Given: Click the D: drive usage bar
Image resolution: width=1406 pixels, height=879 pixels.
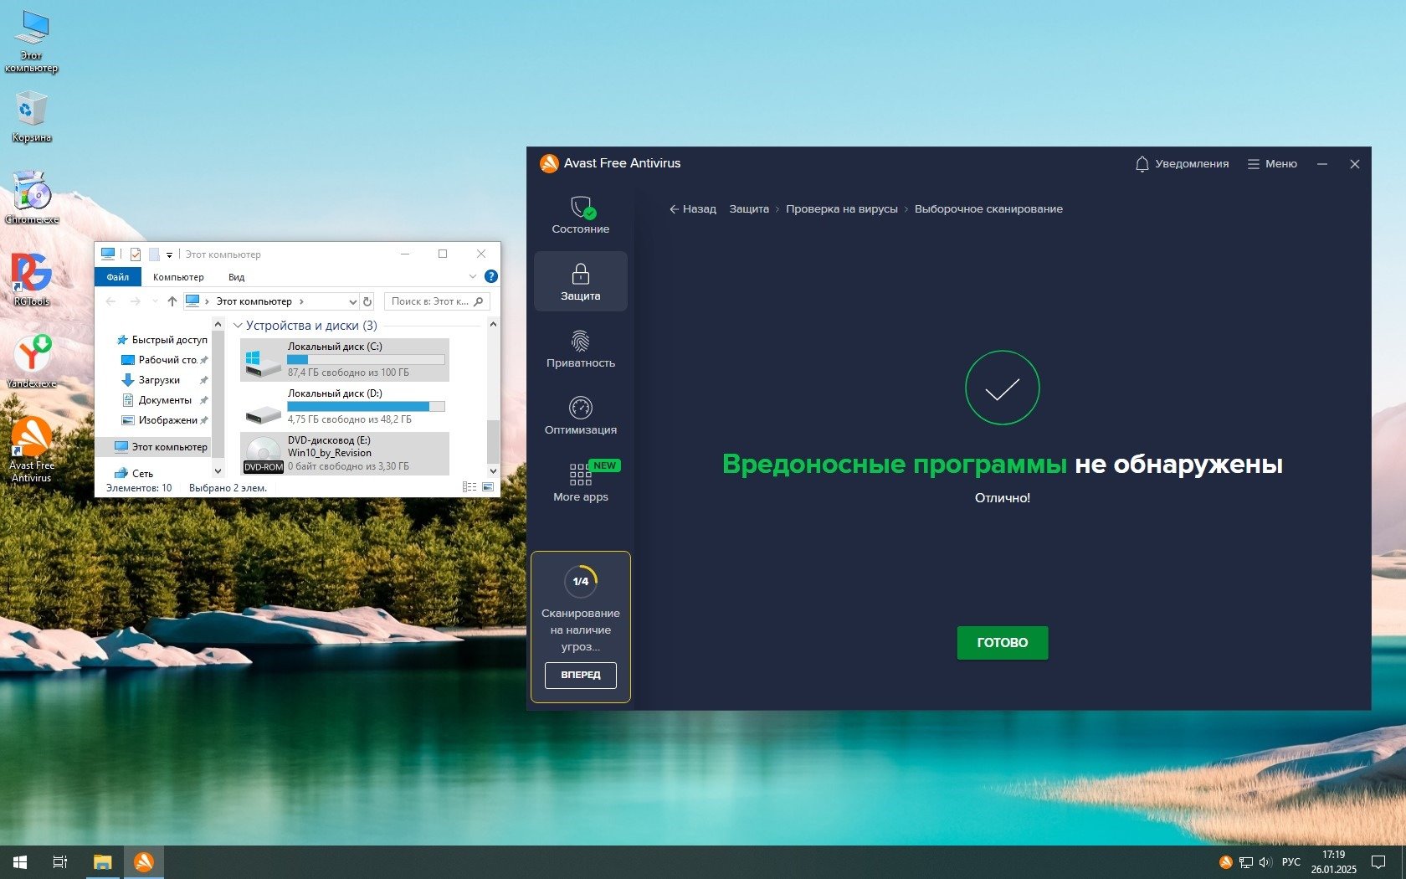Looking at the screenshot, I should tap(366, 406).
